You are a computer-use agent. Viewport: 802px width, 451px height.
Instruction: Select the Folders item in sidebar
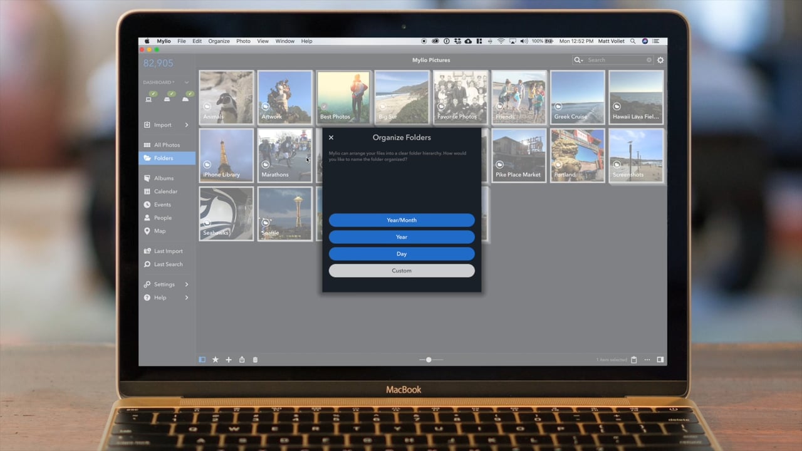pos(167,158)
